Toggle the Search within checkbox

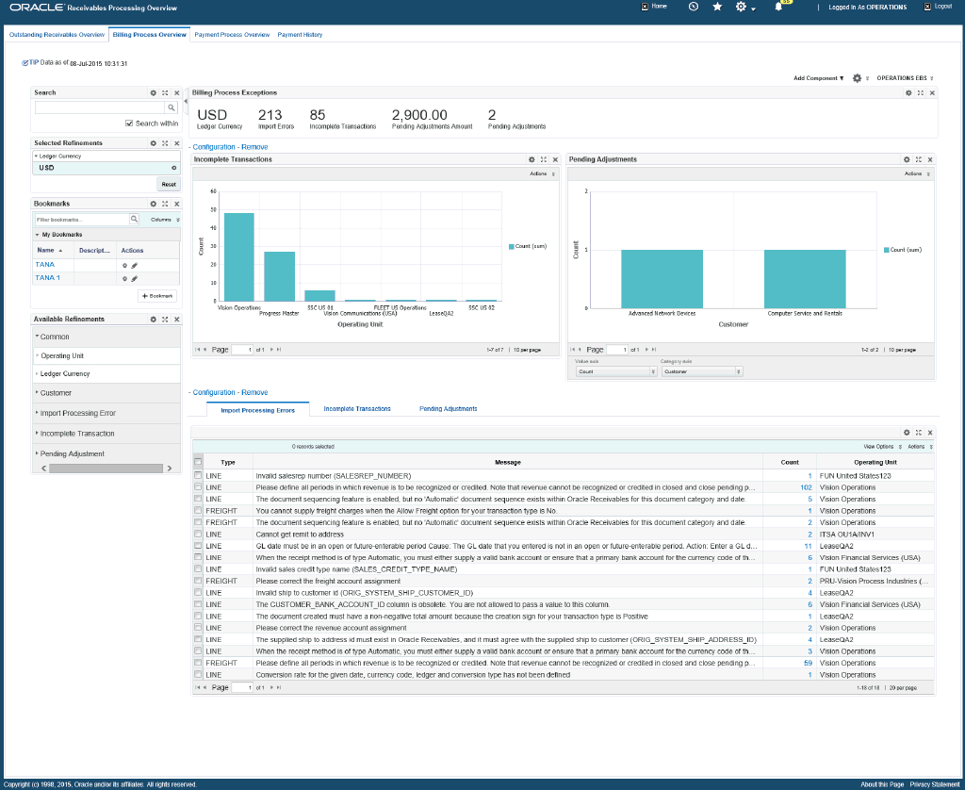point(129,123)
